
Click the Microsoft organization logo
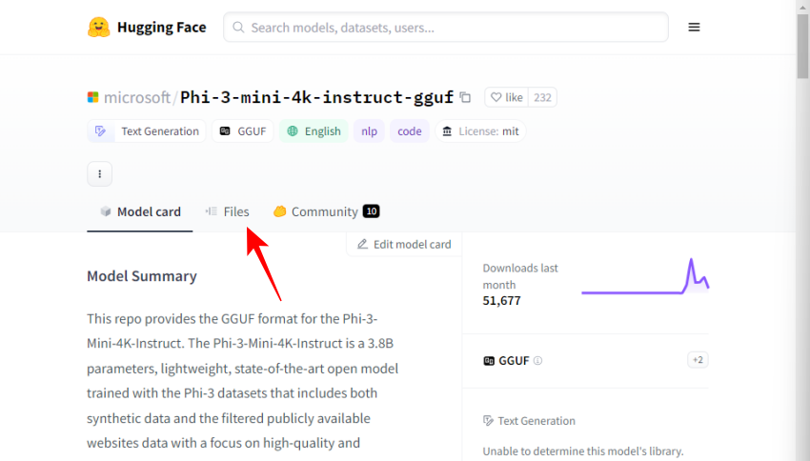93,97
